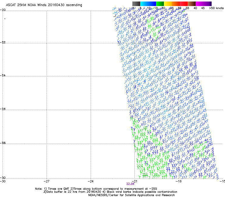Viewport: 225px width, 197px height.
Task: Click the green 15-20 knots color band
Action: tap(160, 4)
